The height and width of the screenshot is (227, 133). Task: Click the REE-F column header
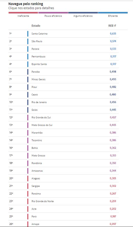[112, 26]
